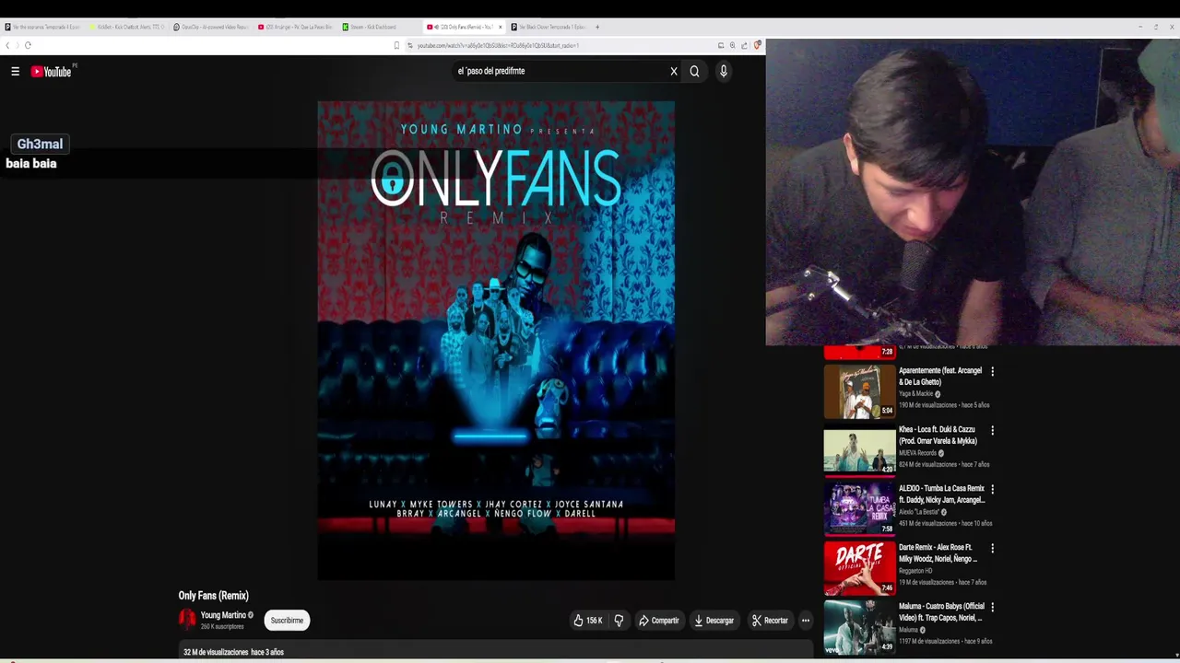Open options menu for Tumba La Casa Remix

(992, 489)
